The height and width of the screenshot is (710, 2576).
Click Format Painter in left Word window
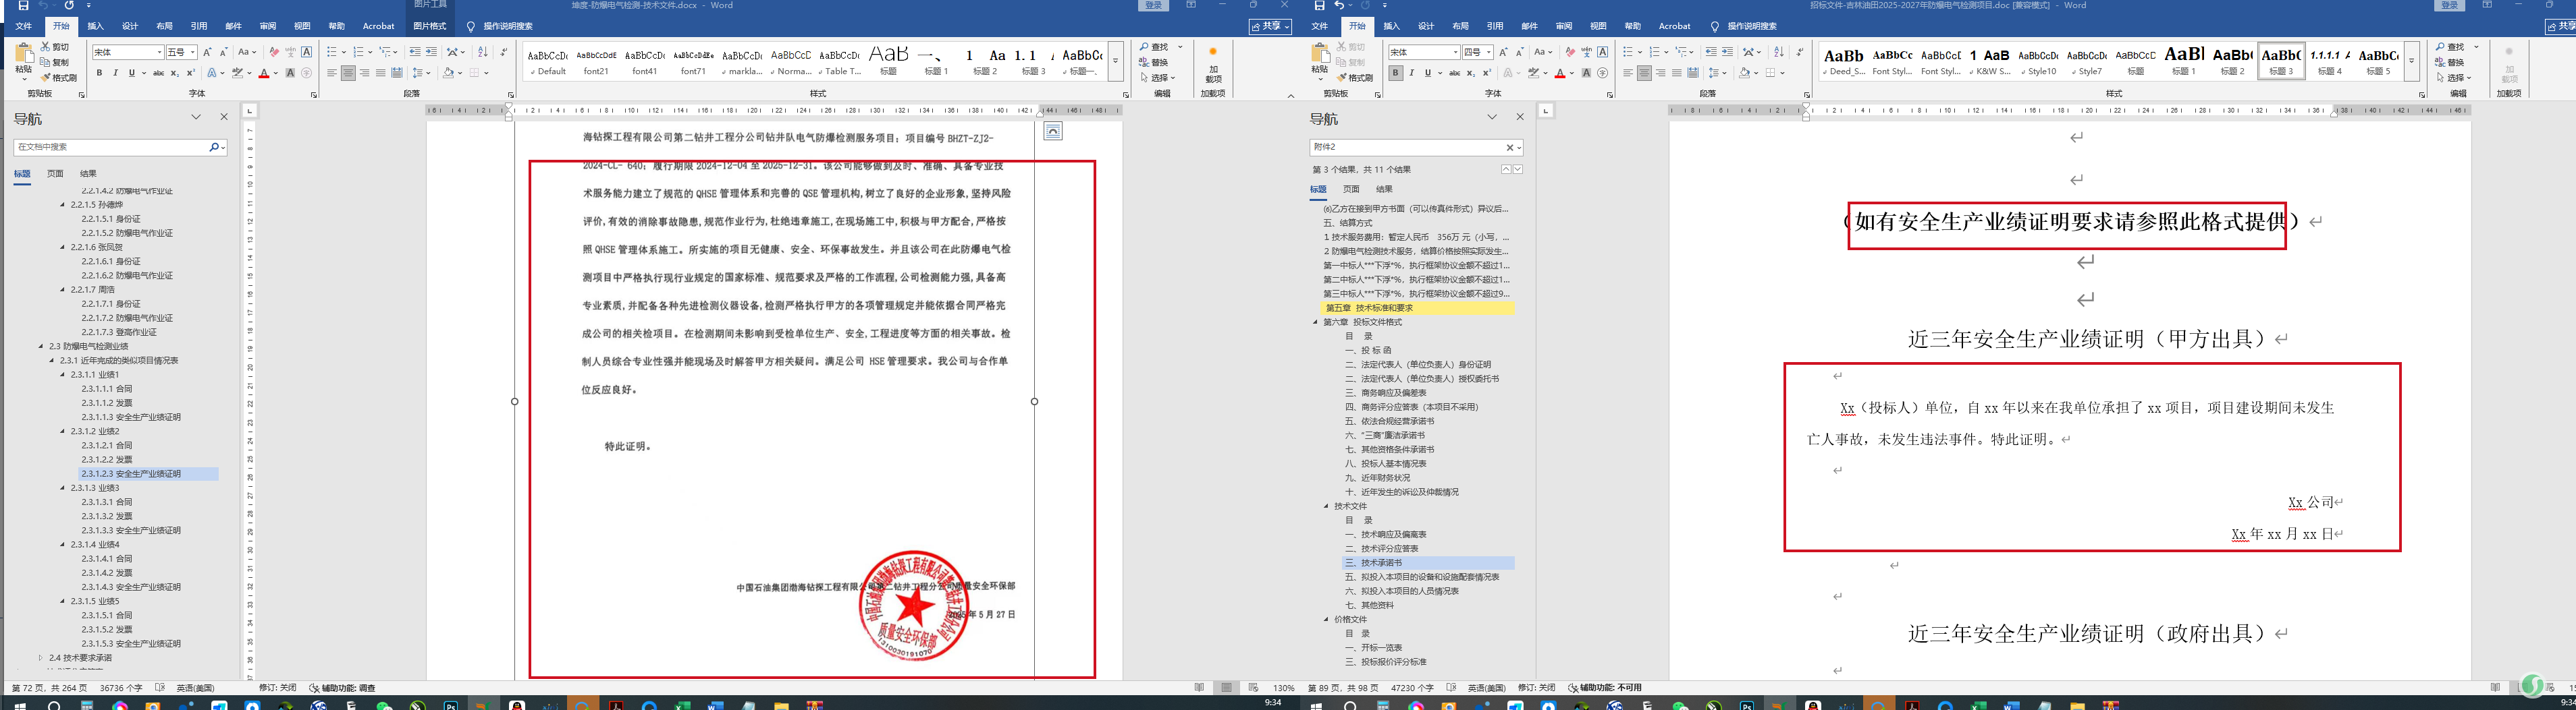59,78
